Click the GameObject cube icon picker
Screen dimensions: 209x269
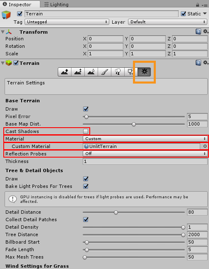[6, 15]
